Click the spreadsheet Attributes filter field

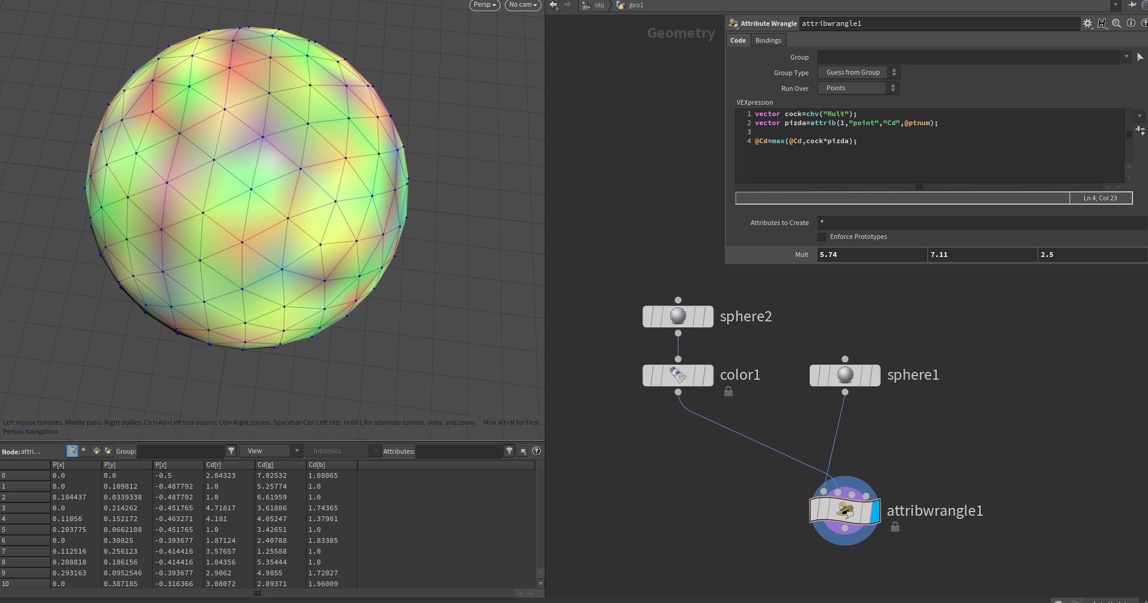[x=459, y=451]
